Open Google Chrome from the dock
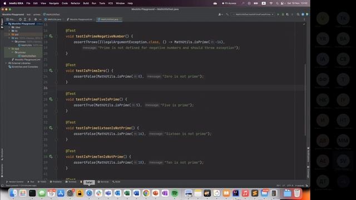This screenshot has height=200, width=356. pyautogui.click(x=146, y=193)
